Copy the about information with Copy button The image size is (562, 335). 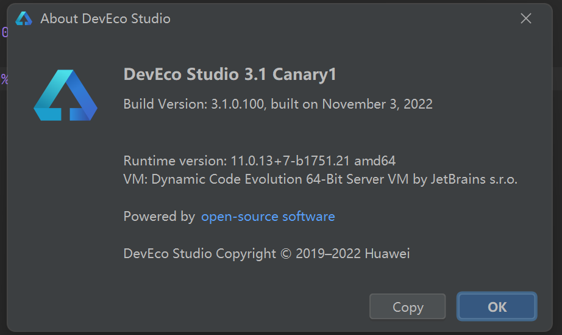(x=408, y=306)
